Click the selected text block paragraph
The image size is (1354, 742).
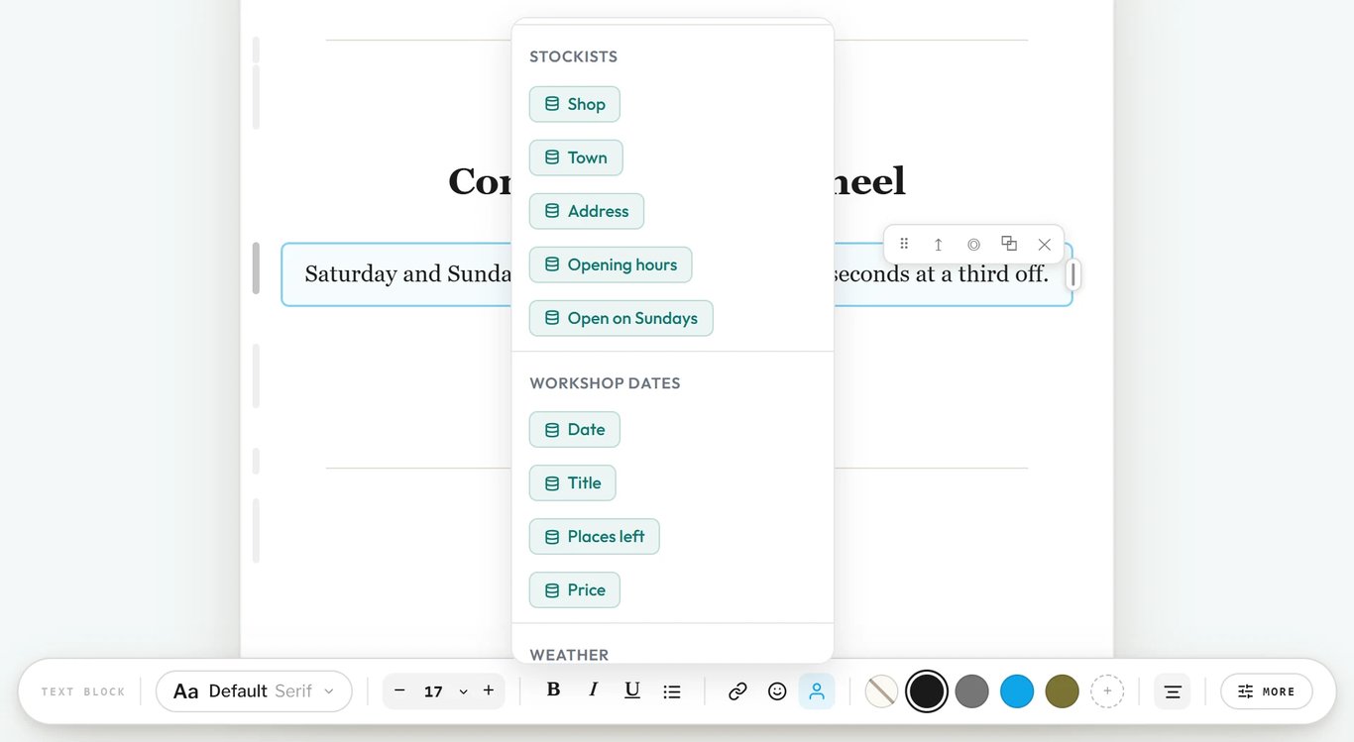[x=677, y=274]
